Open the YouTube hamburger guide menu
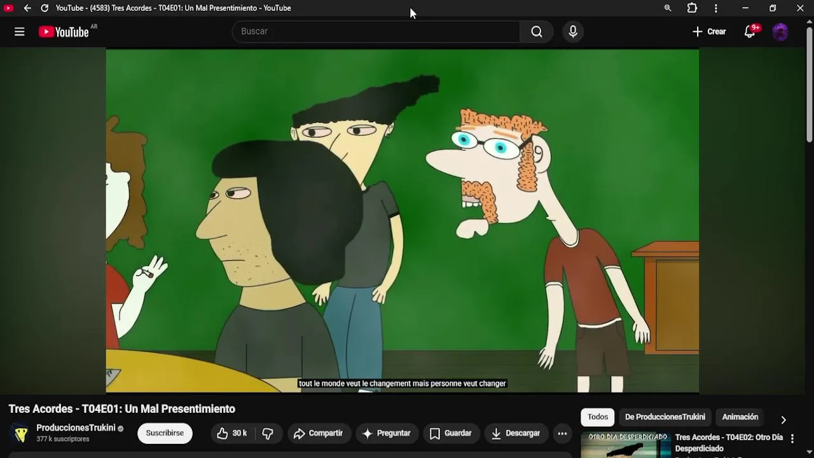Screen dimensions: 814x458 pos(20,32)
